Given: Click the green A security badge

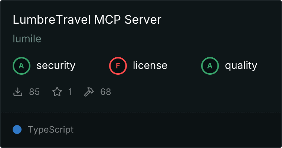Looking at the screenshot, I should 22,66.
